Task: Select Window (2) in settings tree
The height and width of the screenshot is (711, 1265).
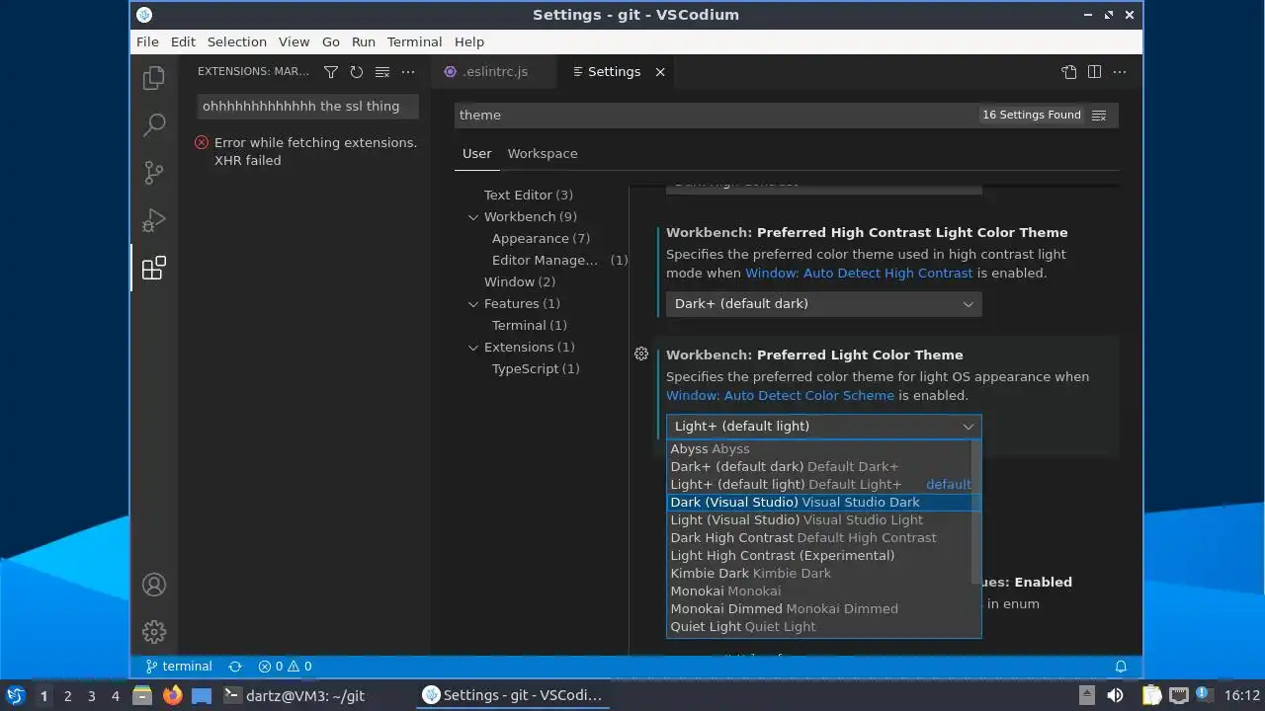Action: pos(520,282)
